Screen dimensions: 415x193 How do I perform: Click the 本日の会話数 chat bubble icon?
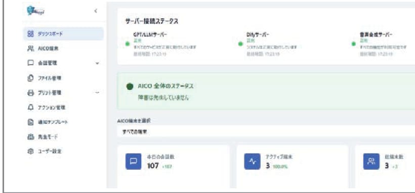point(134,161)
